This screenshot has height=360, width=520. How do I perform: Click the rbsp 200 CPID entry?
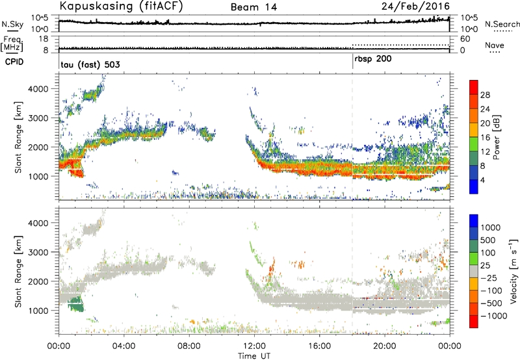pos(373,59)
